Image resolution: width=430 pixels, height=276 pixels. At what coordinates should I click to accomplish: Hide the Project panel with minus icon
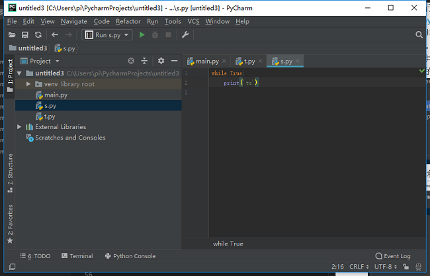point(175,61)
